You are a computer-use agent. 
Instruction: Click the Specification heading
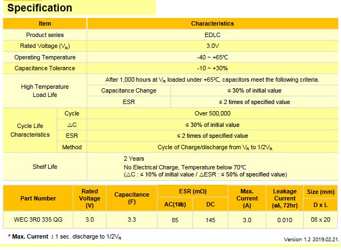click(39, 8)
